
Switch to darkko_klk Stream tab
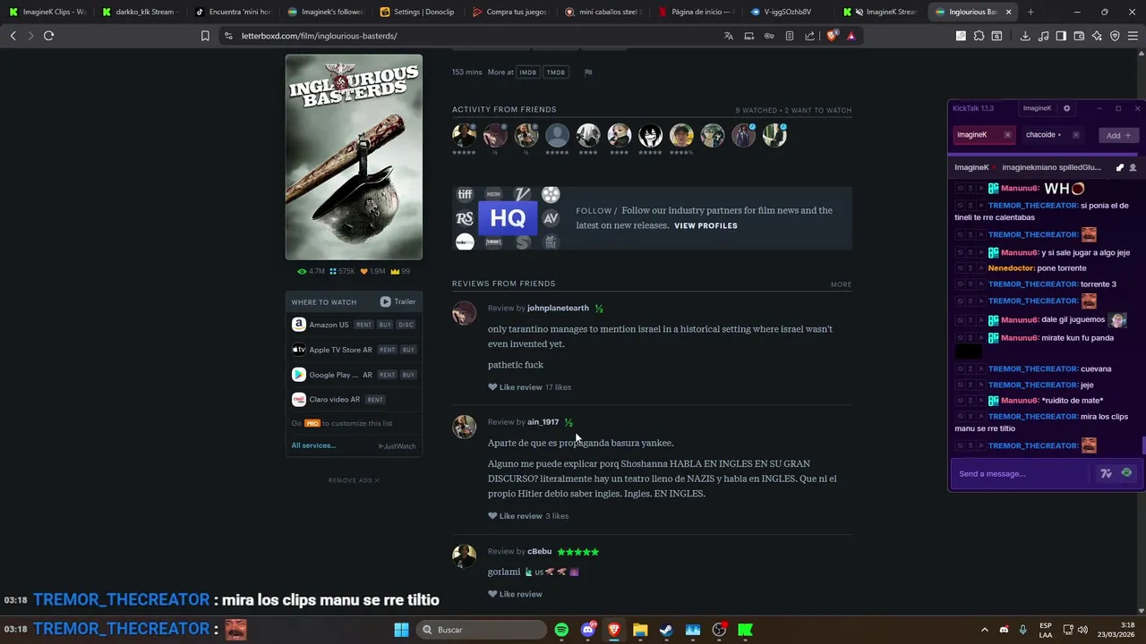tap(139, 12)
